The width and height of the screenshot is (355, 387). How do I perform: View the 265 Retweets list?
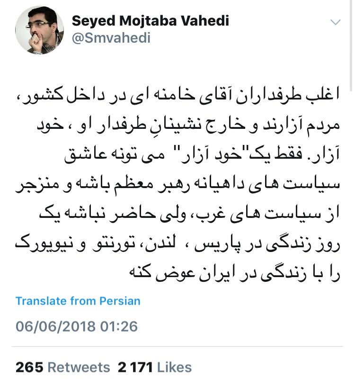(x=62, y=367)
